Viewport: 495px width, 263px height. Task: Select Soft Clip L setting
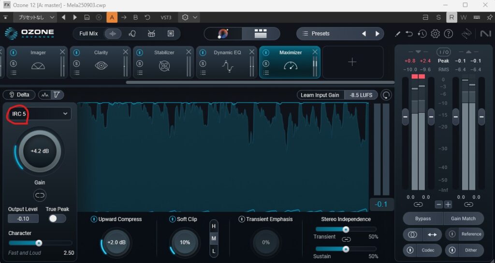[214, 251]
